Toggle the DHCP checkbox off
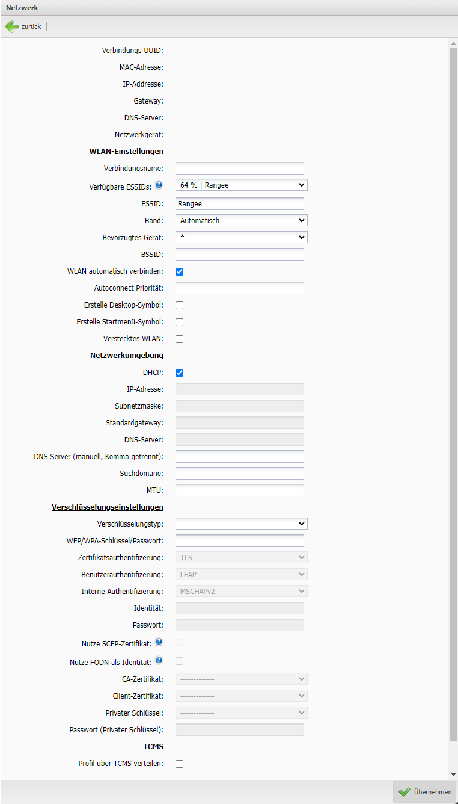Screen dimensions: 458x804 (x=179, y=373)
